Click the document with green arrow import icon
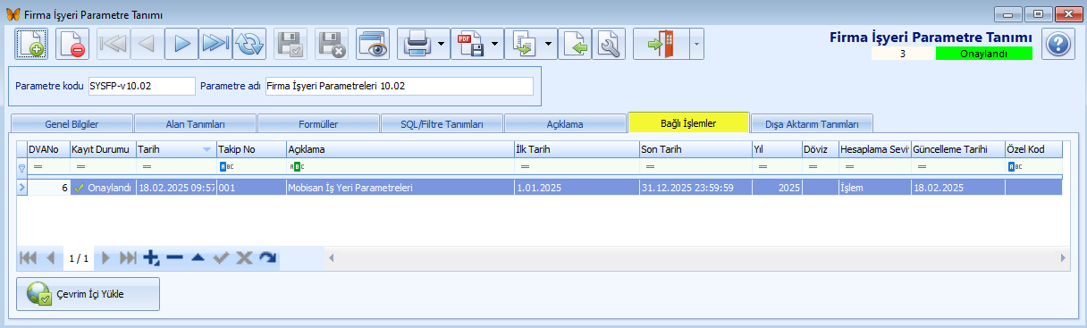Viewport: 1087px width, 328px height. [575, 44]
